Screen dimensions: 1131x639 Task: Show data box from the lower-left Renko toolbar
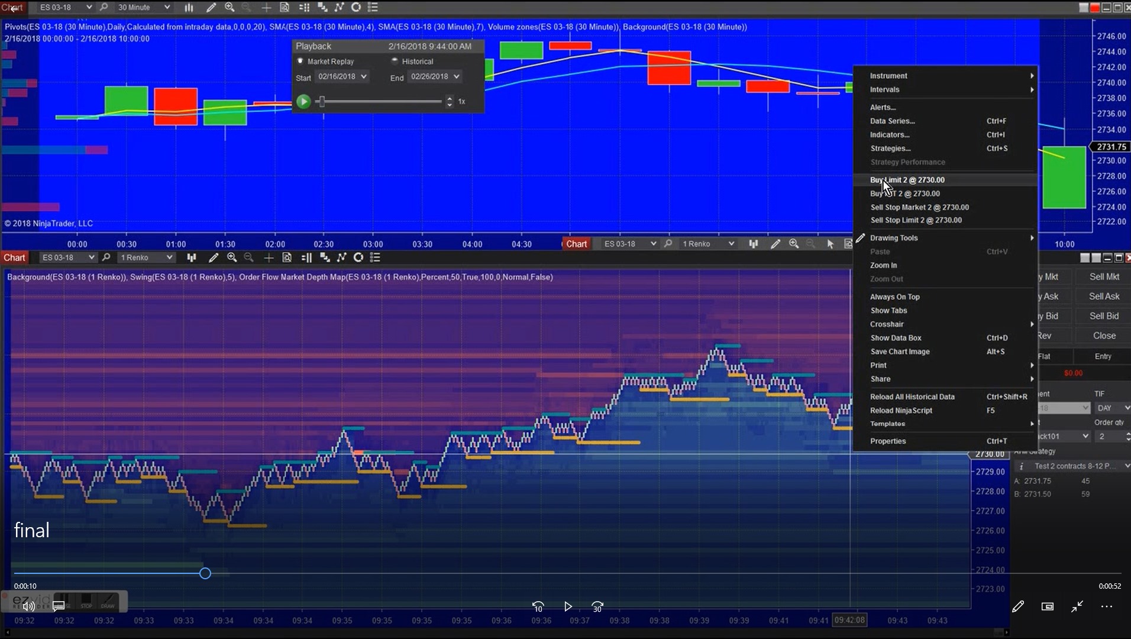tap(287, 257)
